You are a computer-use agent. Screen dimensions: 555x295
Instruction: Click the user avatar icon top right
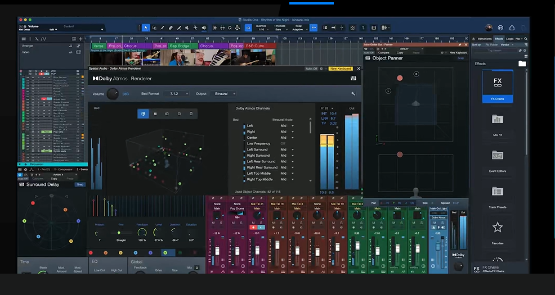point(489,28)
